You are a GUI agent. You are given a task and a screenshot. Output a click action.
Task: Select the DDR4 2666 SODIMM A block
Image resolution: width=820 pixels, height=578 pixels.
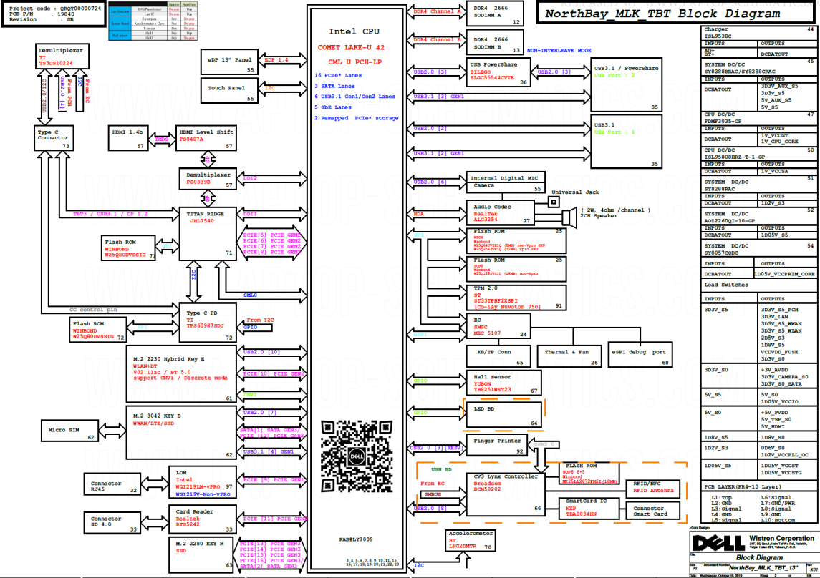click(x=495, y=14)
